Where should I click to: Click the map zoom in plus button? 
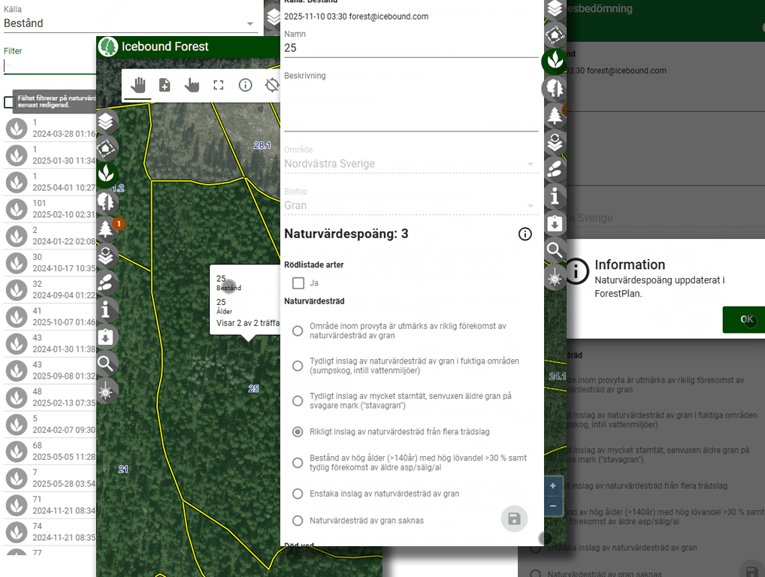(553, 486)
